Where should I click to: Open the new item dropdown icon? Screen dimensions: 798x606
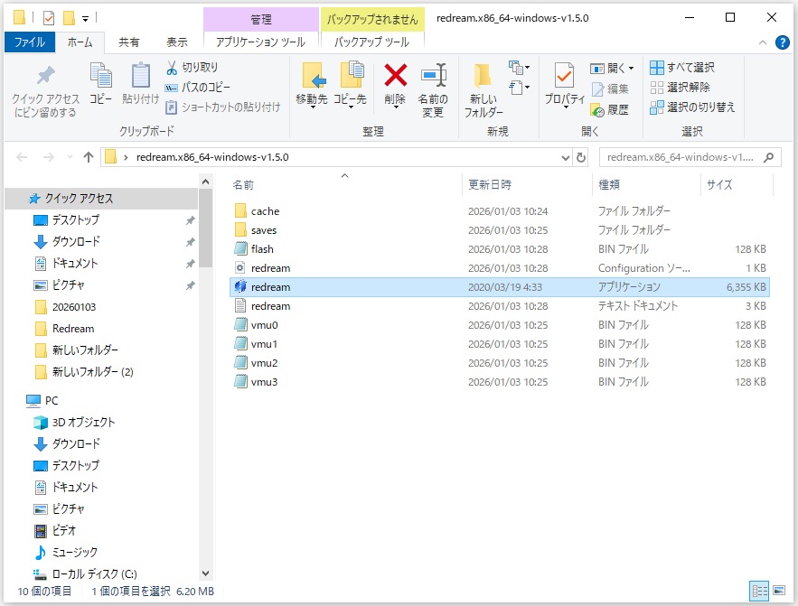(x=519, y=67)
